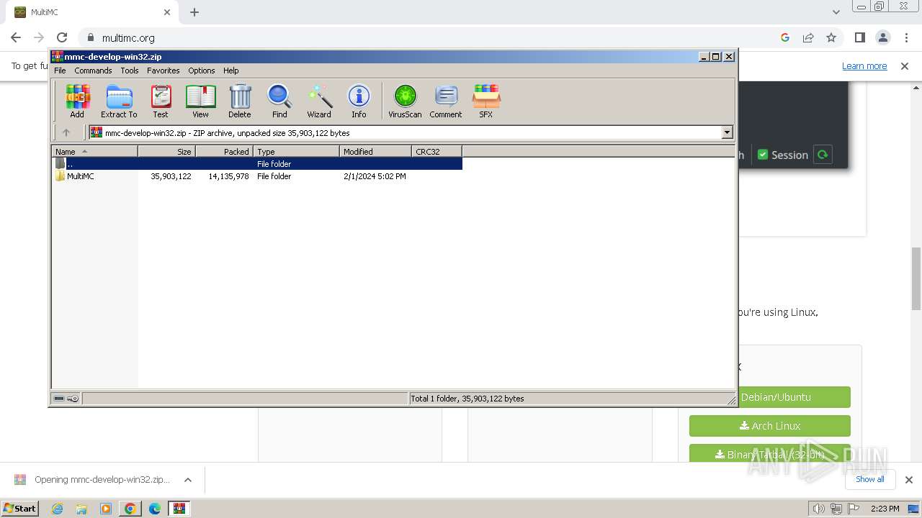Image resolution: width=922 pixels, height=518 pixels.
Task: Dismiss the downloads bar
Action: point(909,480)
